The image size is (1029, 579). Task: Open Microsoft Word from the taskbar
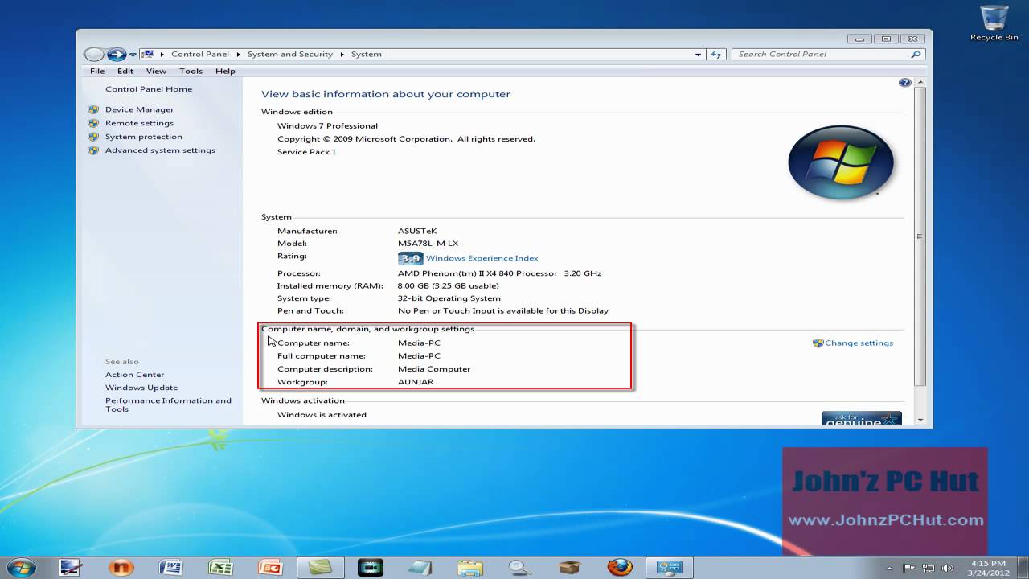(x=170, y=567)
